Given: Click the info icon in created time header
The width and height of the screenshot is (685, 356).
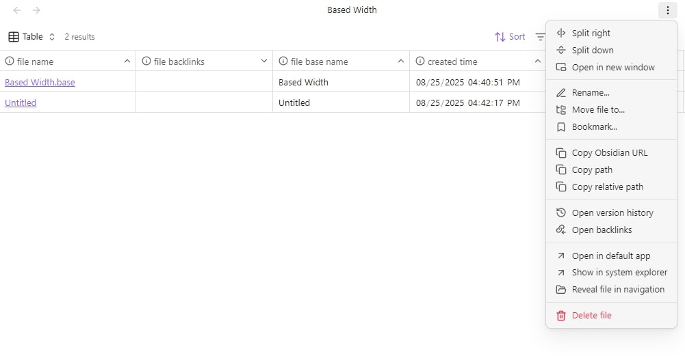Looking at the screenshot, I should point(419,61).
